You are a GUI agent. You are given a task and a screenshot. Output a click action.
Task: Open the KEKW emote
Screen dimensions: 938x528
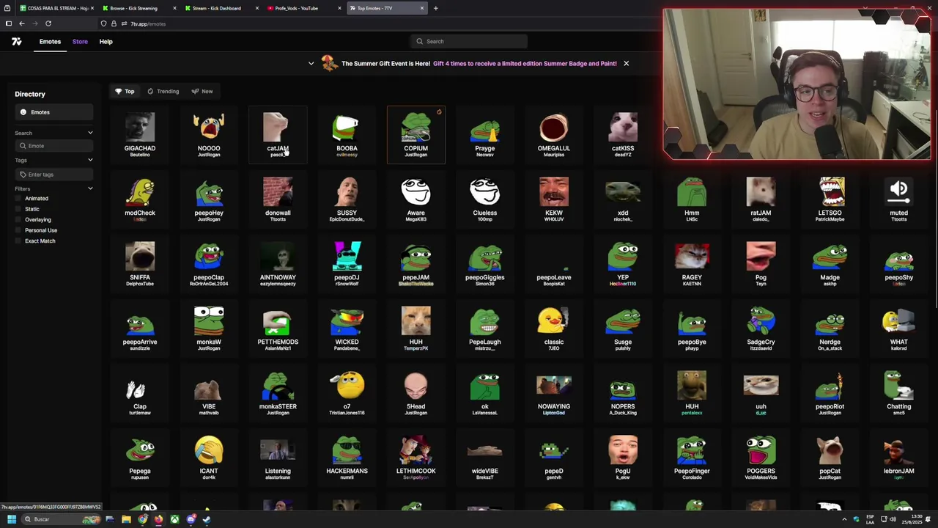pos(554,199)
